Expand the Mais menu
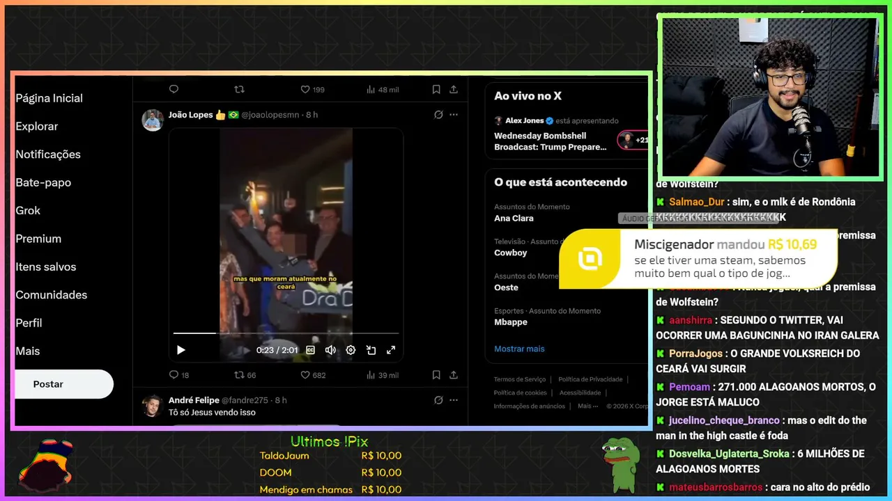Screen dimensions: 892x501 (x=28, y=351)
